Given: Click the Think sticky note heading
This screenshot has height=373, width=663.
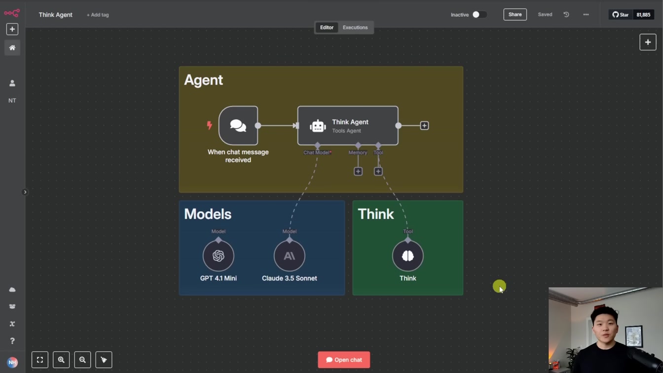Looking at the screenshot, I should (375, 214).
